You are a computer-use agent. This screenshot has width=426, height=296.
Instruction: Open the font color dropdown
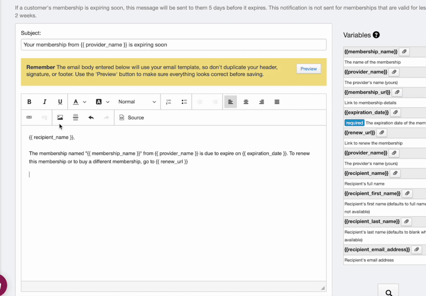[79, 102]
